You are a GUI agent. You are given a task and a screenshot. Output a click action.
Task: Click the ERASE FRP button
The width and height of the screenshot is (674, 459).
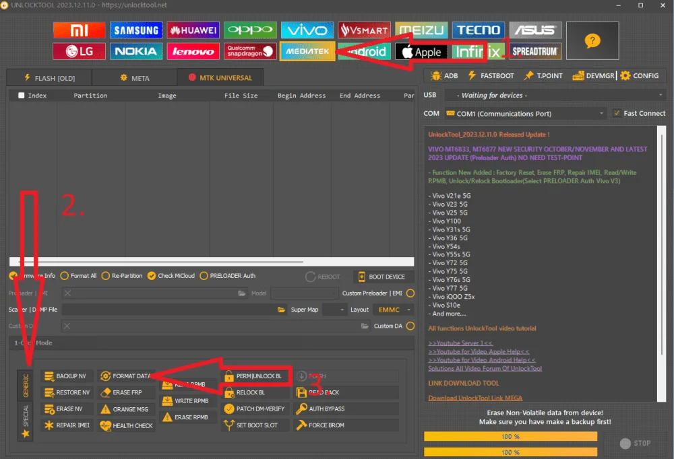click(125, 392)
